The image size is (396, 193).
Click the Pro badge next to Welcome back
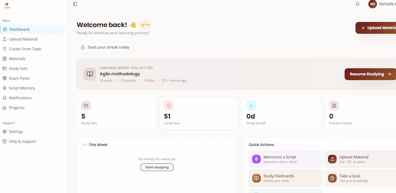(x=145, y=25)
